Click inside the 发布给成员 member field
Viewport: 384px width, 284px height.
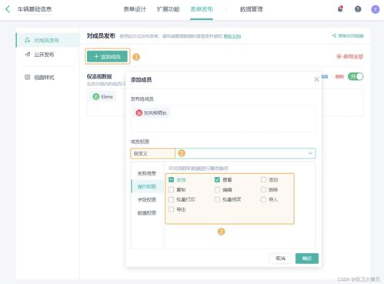pos(223,119)
